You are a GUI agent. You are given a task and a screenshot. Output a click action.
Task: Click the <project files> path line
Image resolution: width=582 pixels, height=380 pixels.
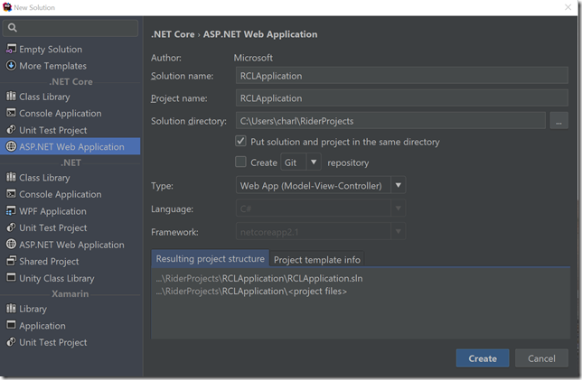(x=251, y=291)
